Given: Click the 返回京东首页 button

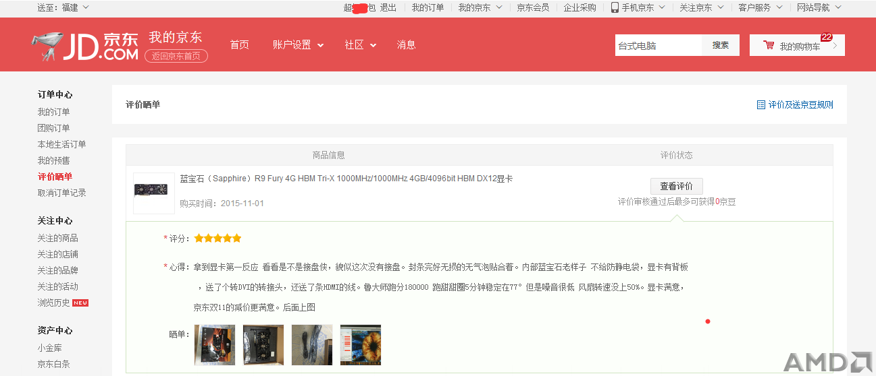Looking at the screenshot, I should tap(176, 56).
